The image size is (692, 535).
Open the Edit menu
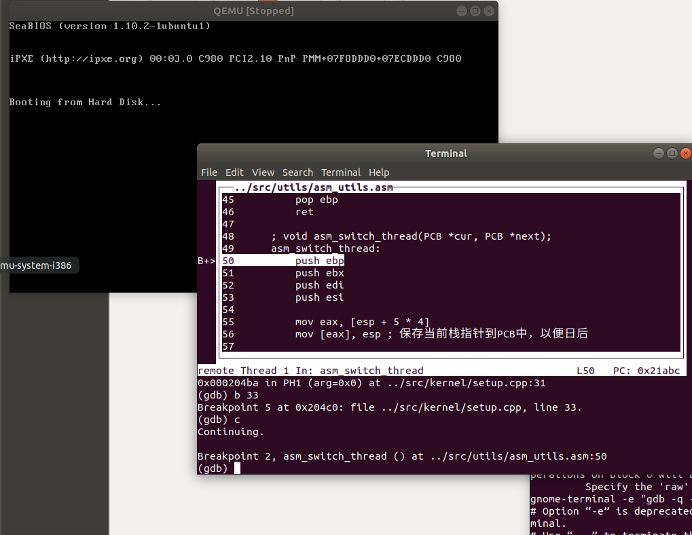coord(234,172)
